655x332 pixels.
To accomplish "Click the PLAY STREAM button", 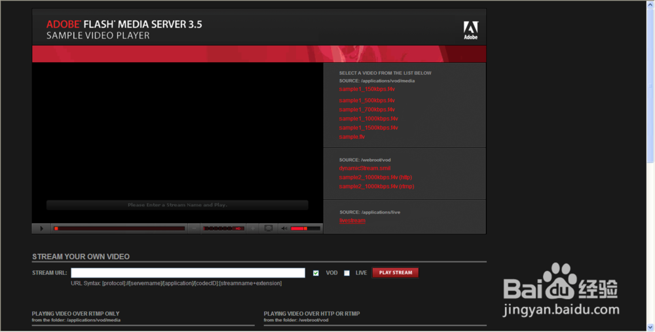I will [x=395, y=272].
